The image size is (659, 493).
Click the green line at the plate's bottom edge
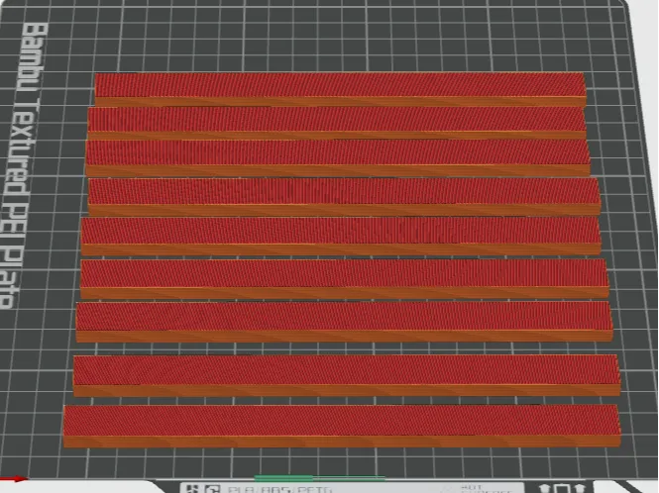coord(319,478)
